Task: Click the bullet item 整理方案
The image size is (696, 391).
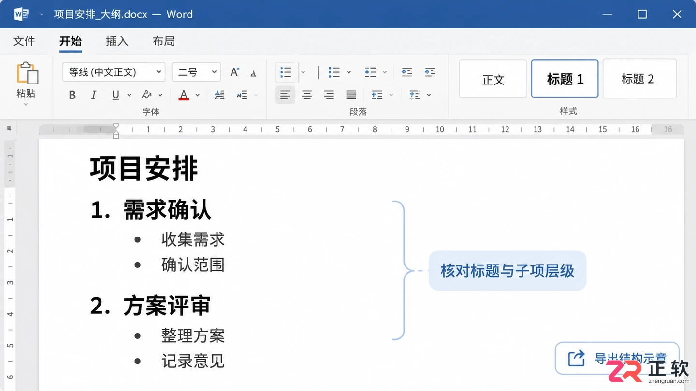Action: click(x=193, y=336)
